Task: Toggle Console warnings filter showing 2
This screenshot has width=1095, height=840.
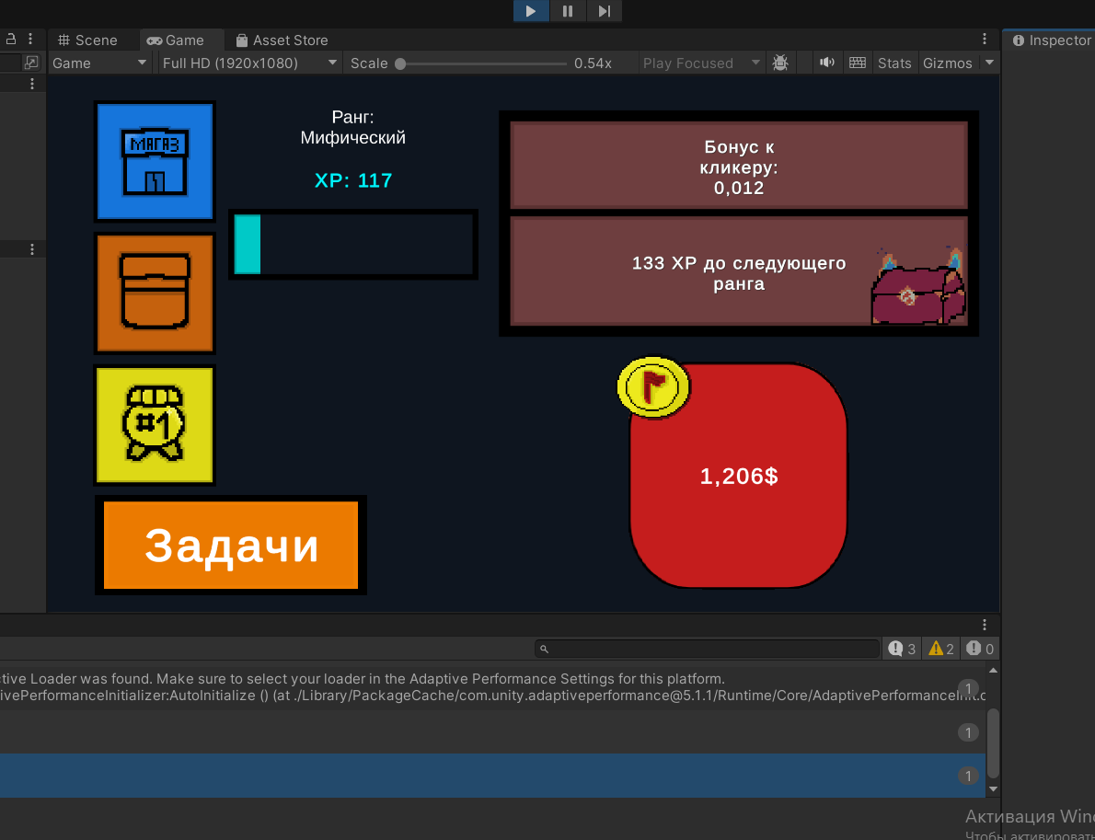Action: pyautogui.click(x=940, y=649)
